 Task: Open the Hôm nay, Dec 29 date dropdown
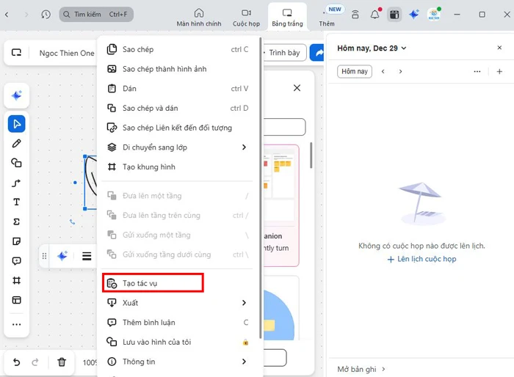coord(372,48)
